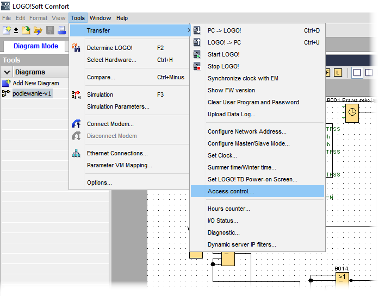The width and height of the screenshot is (391, 296).
Task: Click the Simulation icon in Tools menu
Action: click(76, 95)
